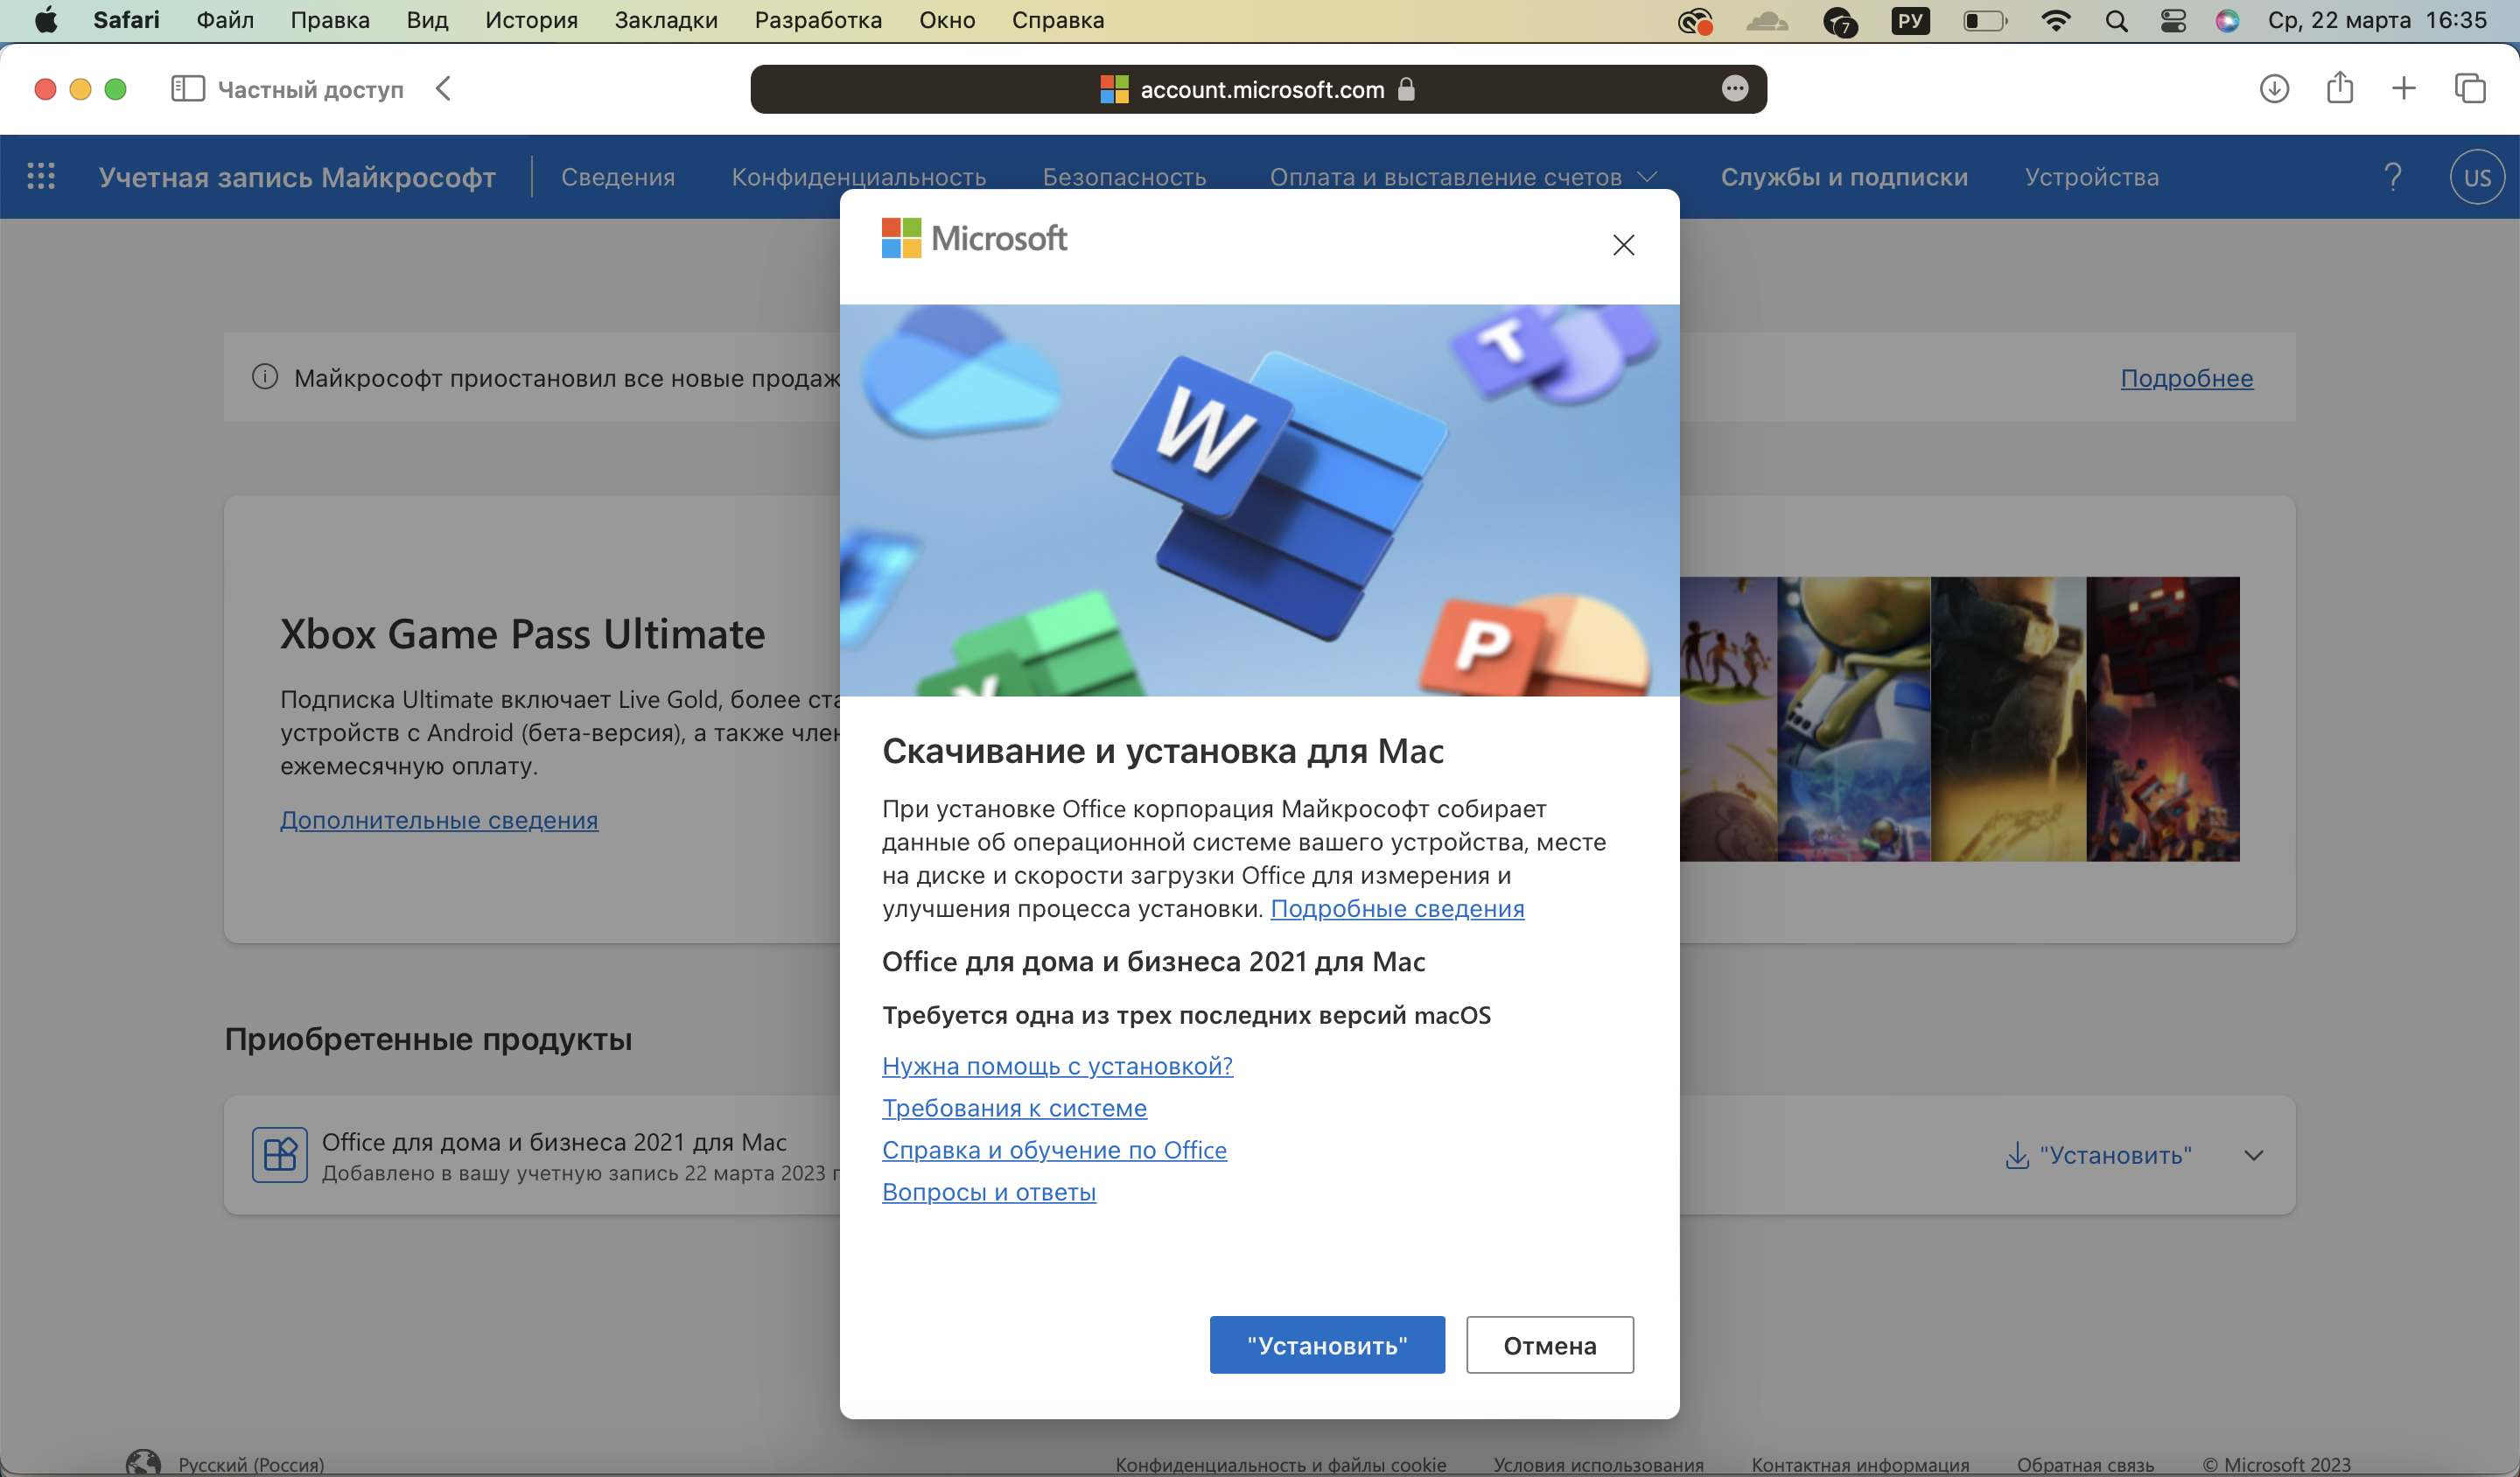Open the Вопросы и ответы link
The image size is (2520, 1477).
pos(989,1192)
